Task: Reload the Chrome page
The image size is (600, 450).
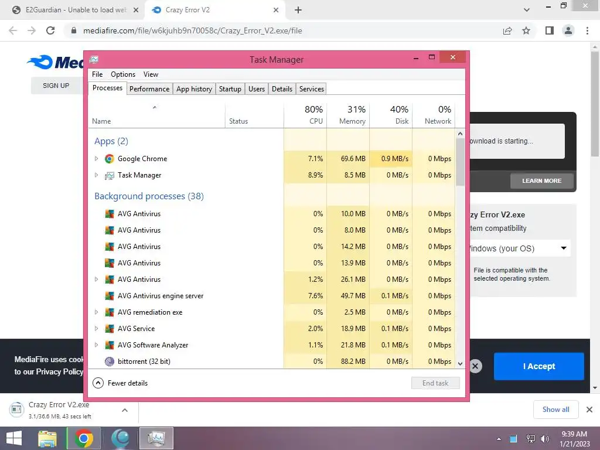Action: coord(50,30)
